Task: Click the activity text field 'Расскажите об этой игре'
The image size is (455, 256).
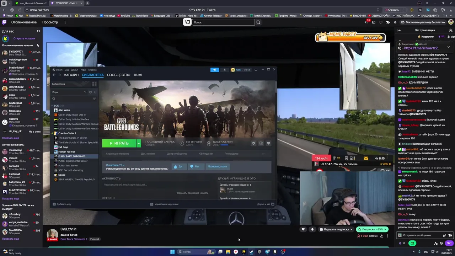Action: tap(156, 185)
